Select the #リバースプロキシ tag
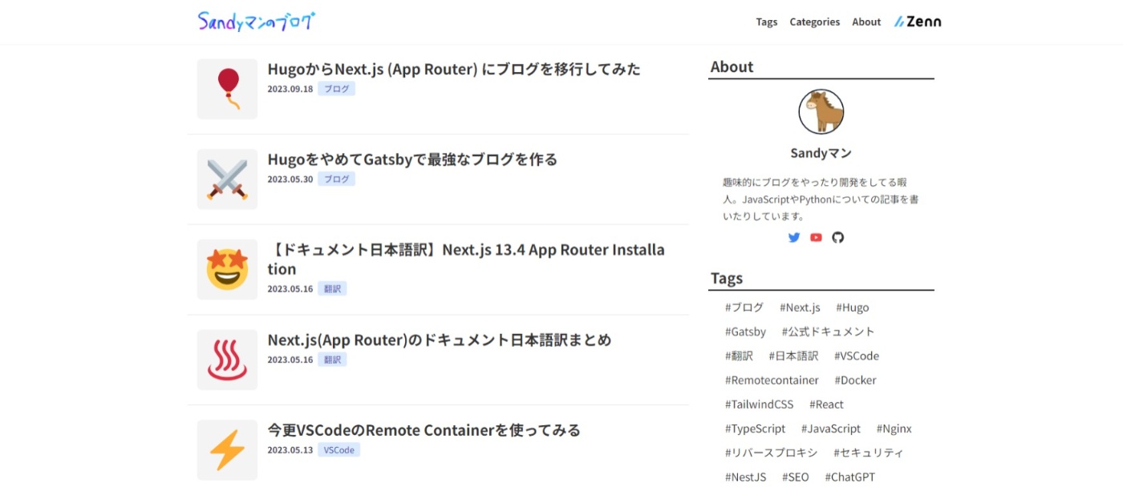Screen dimensions: 1123x487 coord(771,453)
